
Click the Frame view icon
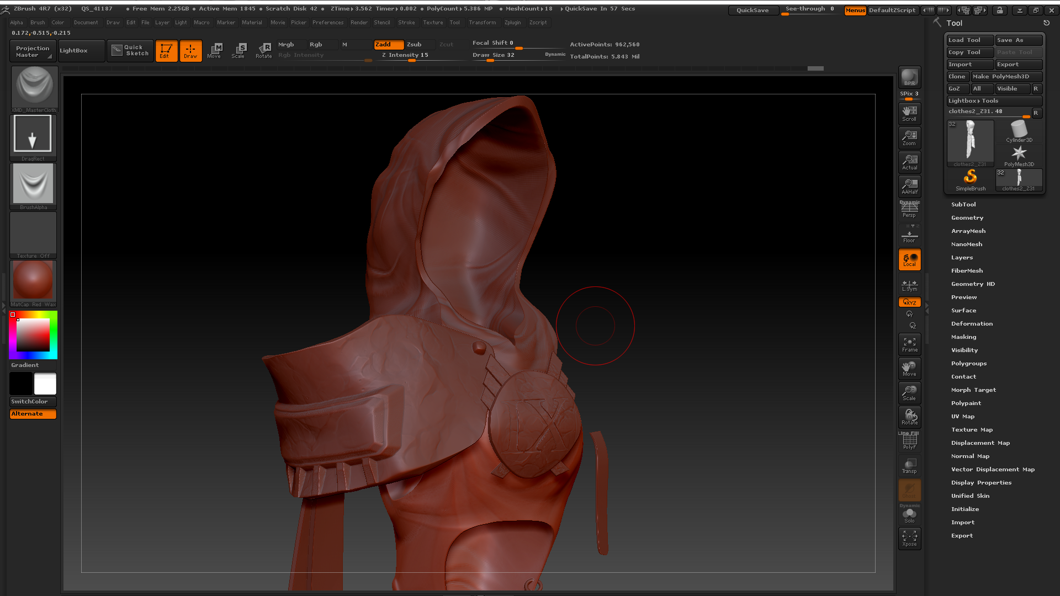(x=909, y=344)
